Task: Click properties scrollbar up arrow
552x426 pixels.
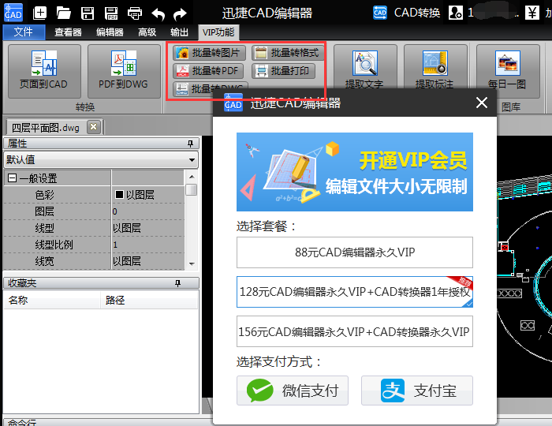Action: tap(192, 177)
